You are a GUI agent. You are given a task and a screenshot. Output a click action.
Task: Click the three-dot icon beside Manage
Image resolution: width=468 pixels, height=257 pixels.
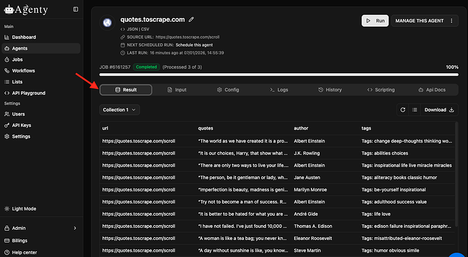click(452, 21)
